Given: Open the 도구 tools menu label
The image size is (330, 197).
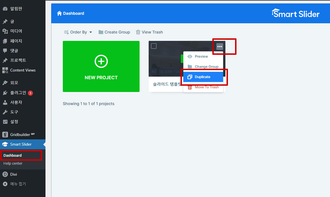Looking at the screenshot, I should click(x=14, y=112).
